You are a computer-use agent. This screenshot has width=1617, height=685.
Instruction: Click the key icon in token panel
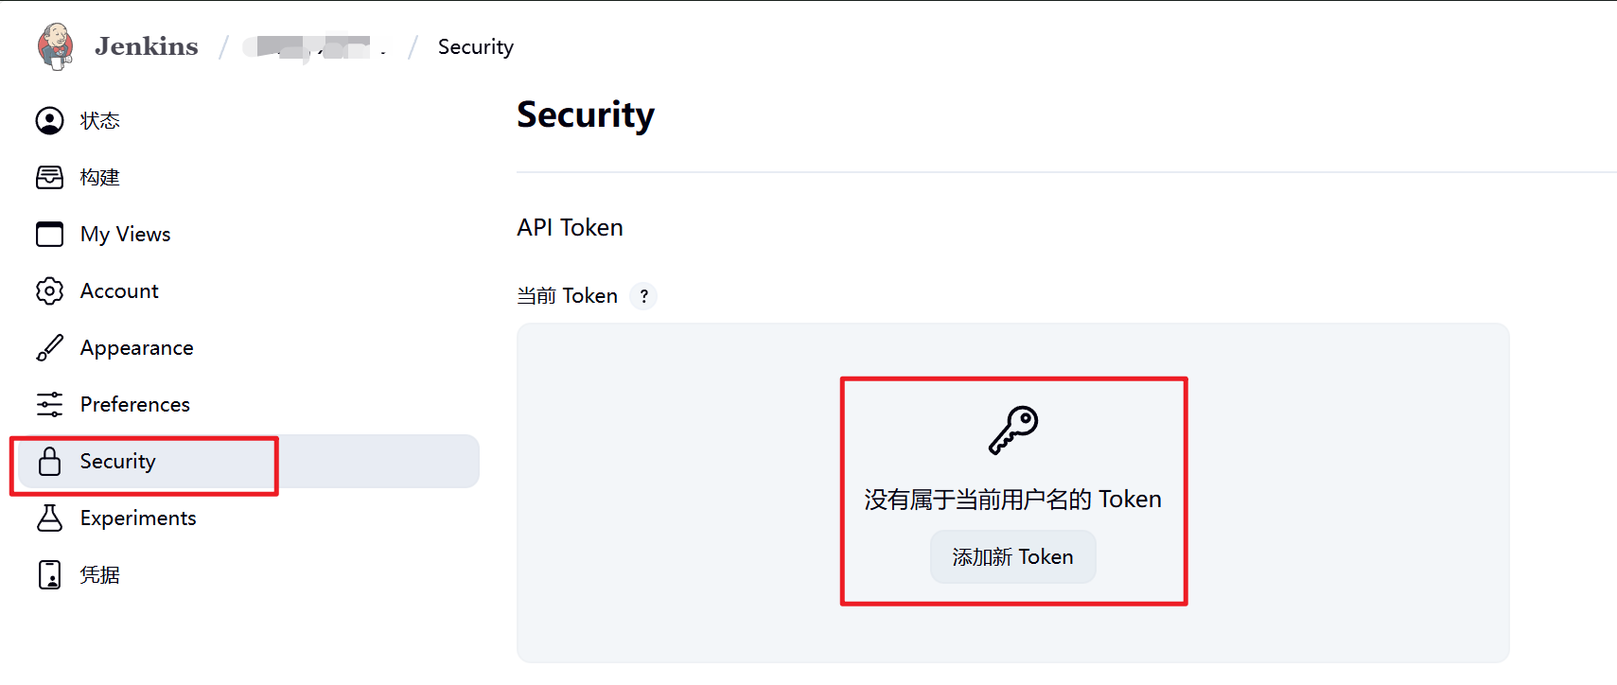pyautogui.click(x=1013, y=430)
